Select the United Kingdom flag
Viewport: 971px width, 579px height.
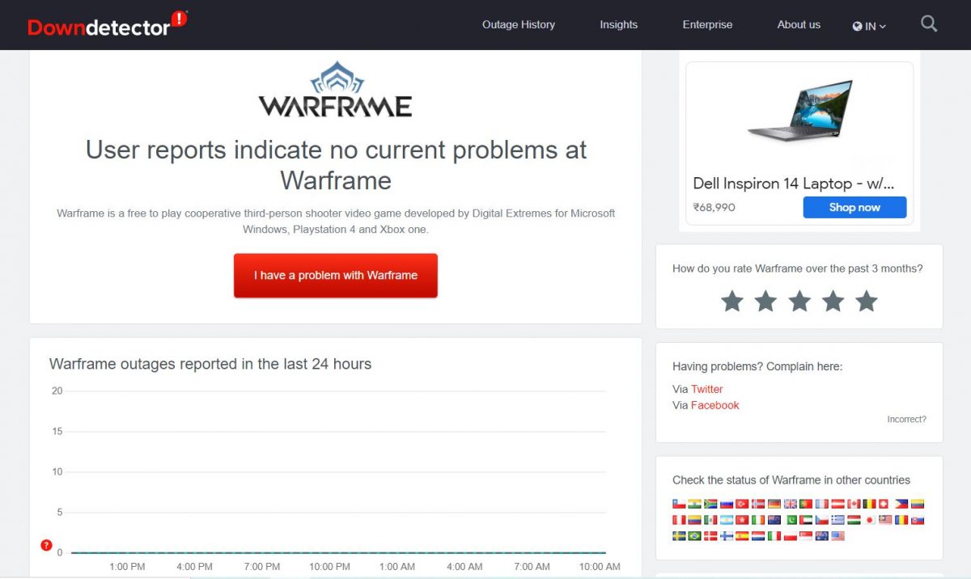tap(791, 504)
